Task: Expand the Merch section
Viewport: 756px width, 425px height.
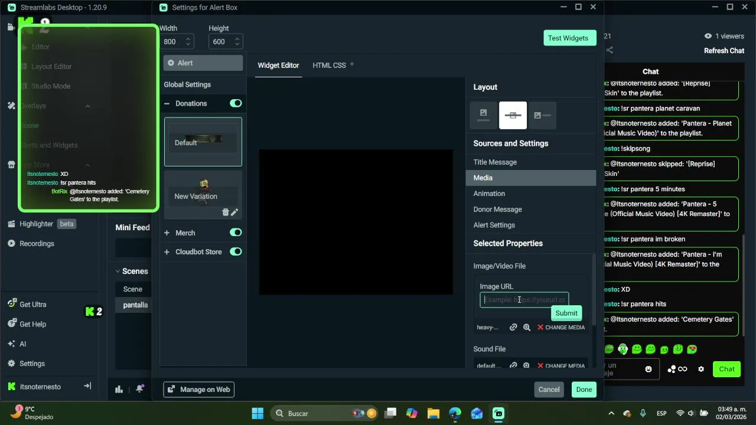Action: tap(167, 233)
